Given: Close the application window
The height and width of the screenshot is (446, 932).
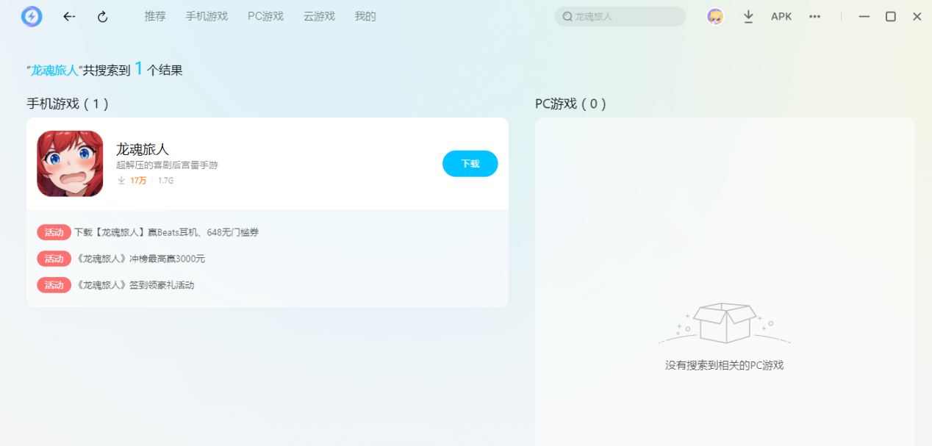Looking at the screenshot, I should point(917,16).
